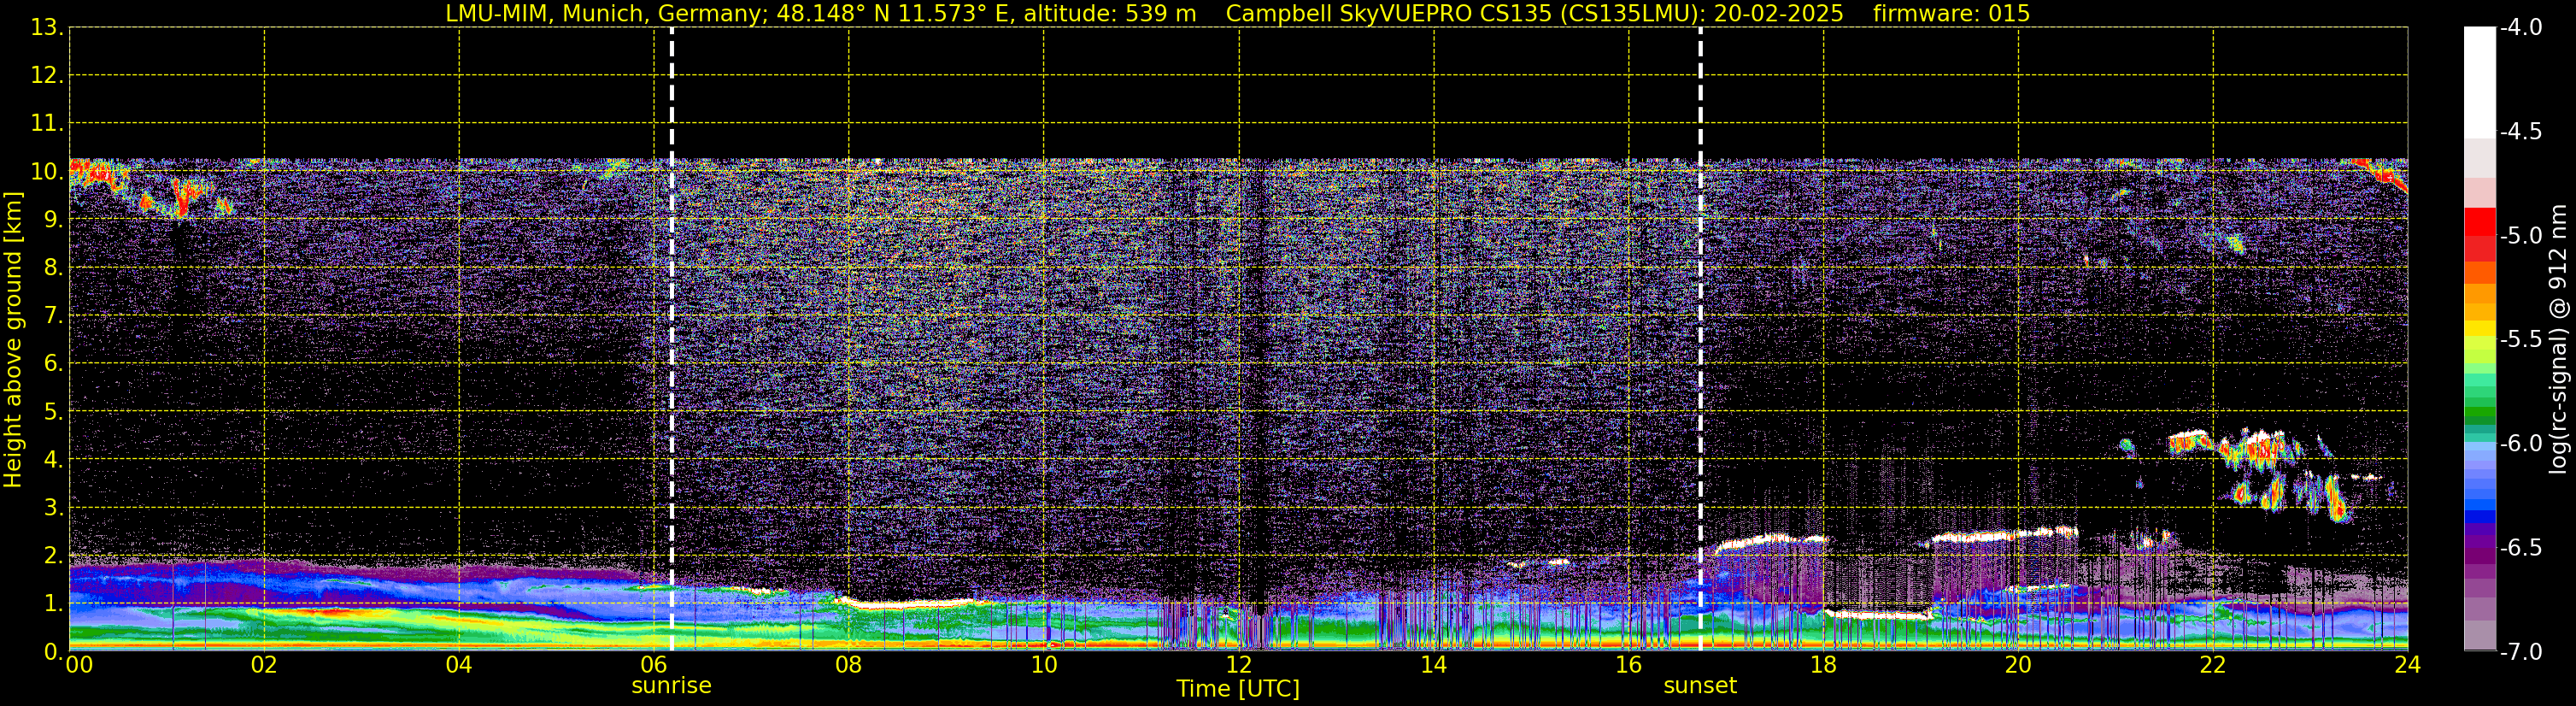Viewport: 2576px width, 706px height.
Task: Click the '16' tick on the time axis
Action: [x=1628, y=666]
